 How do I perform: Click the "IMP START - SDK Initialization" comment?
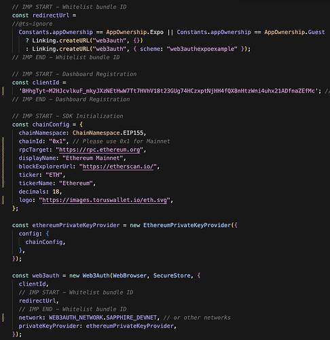(67, 116)
